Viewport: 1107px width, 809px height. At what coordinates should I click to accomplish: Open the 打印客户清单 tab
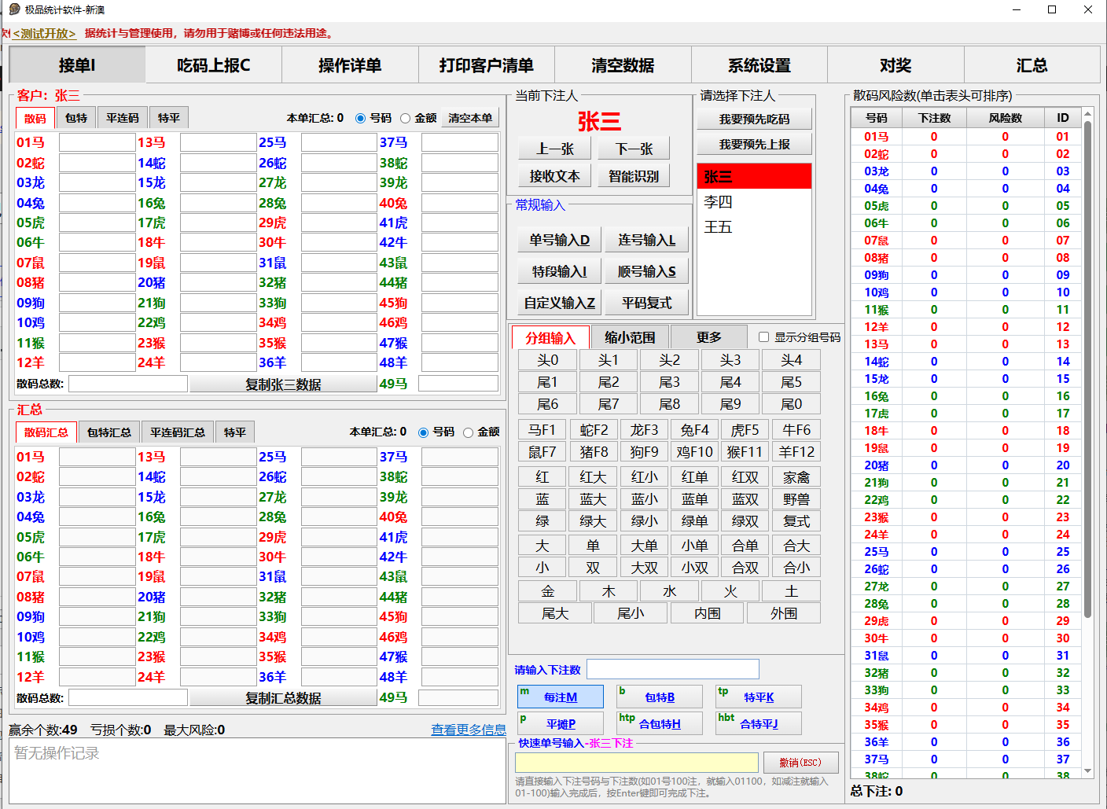click(x=487, y=65)
